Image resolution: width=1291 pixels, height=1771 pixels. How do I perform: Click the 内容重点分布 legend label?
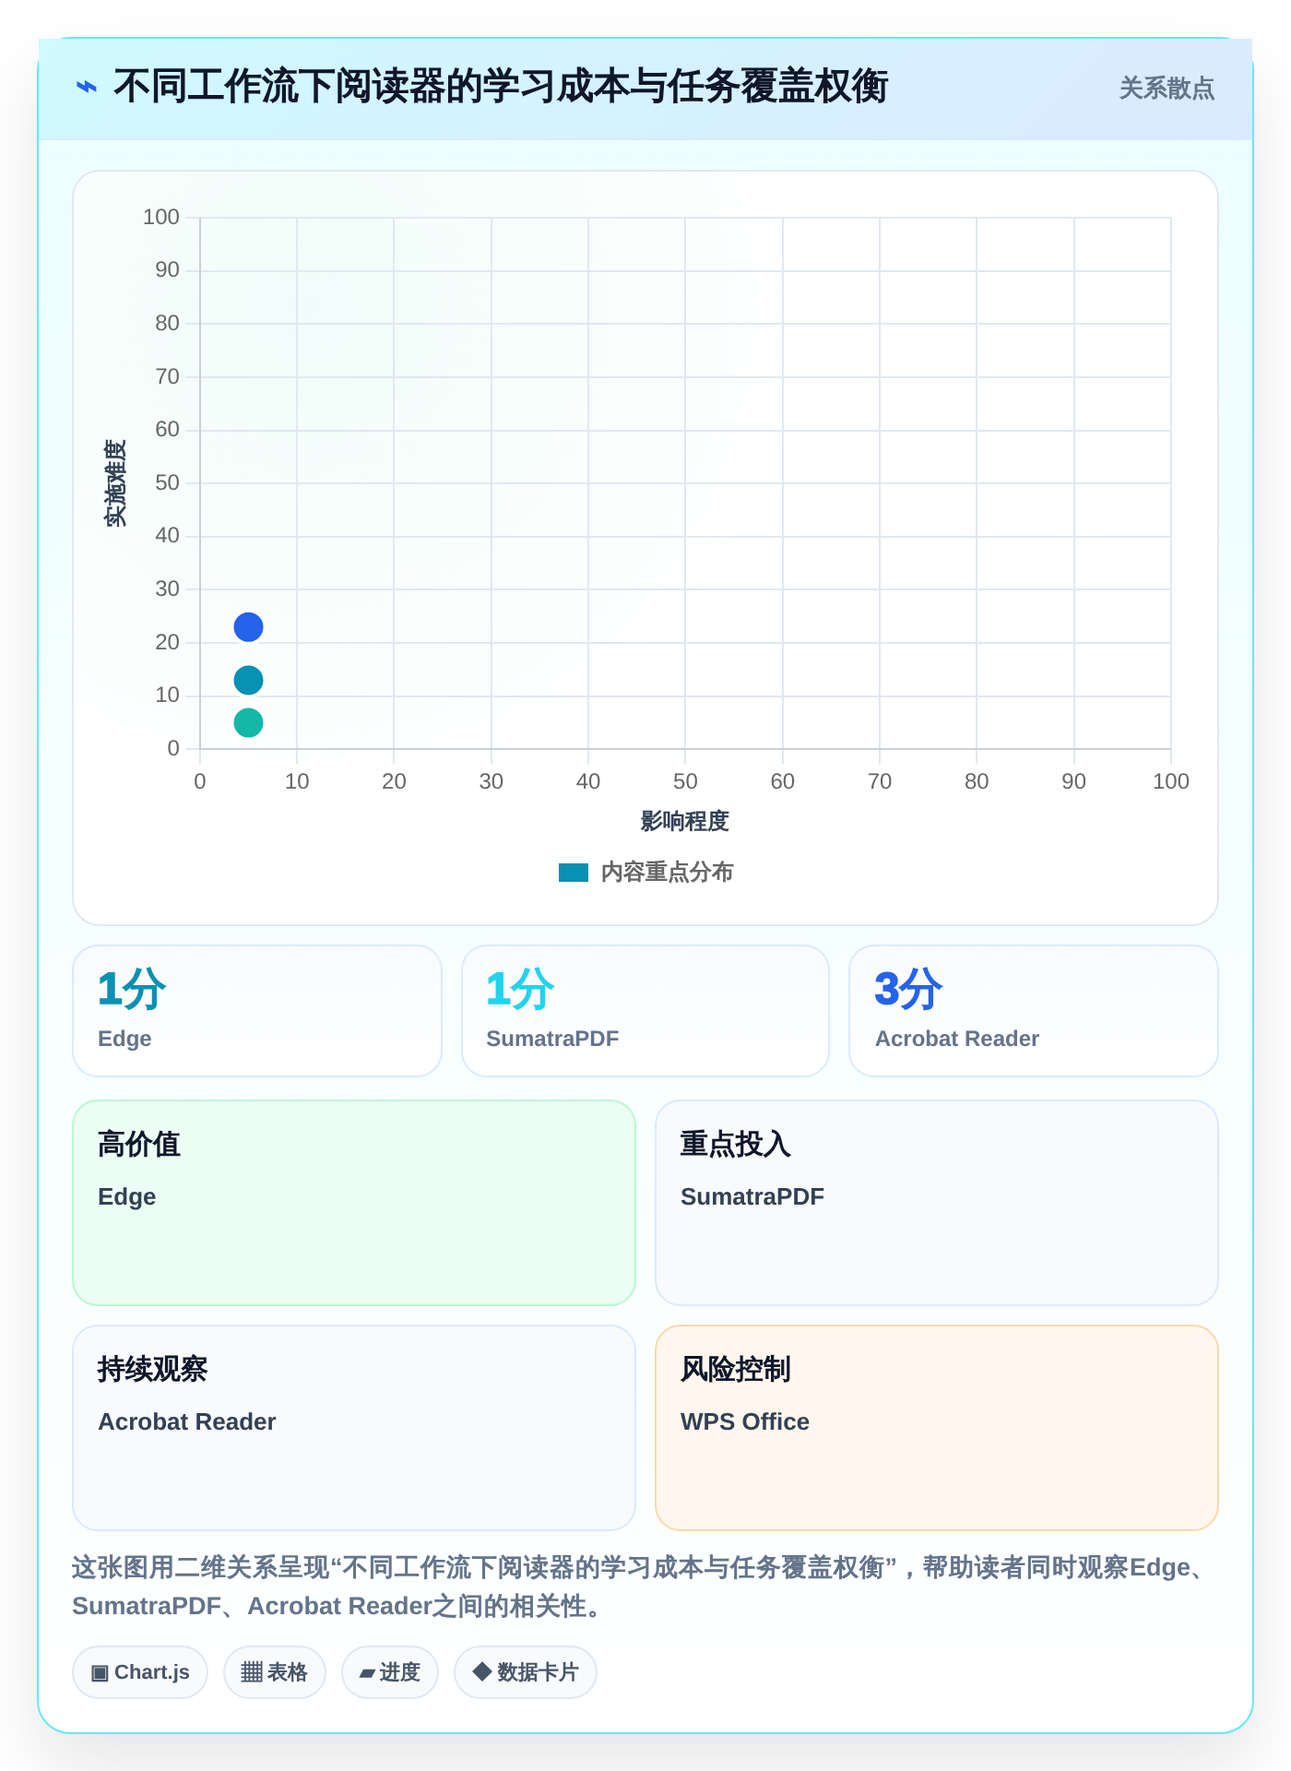tap(667, 873)
